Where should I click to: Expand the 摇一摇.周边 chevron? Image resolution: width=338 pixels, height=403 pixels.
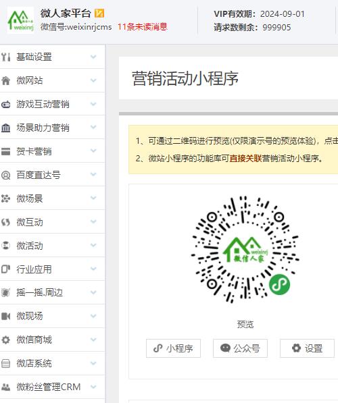point(93,292)
